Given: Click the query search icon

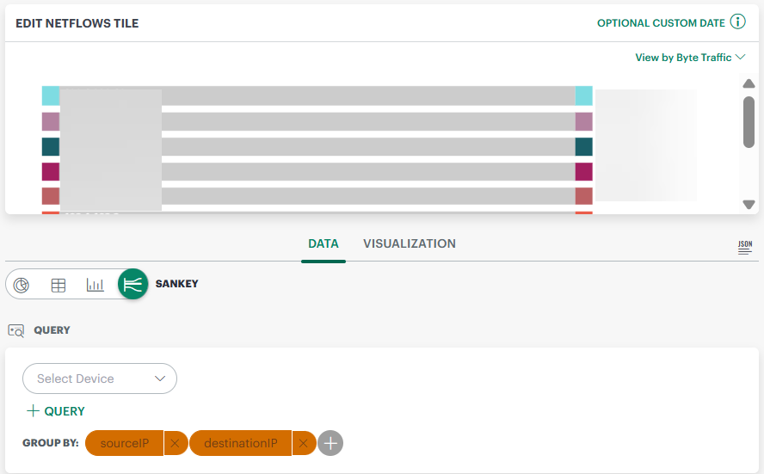Looking at the screenshot, I should [15, 330].
